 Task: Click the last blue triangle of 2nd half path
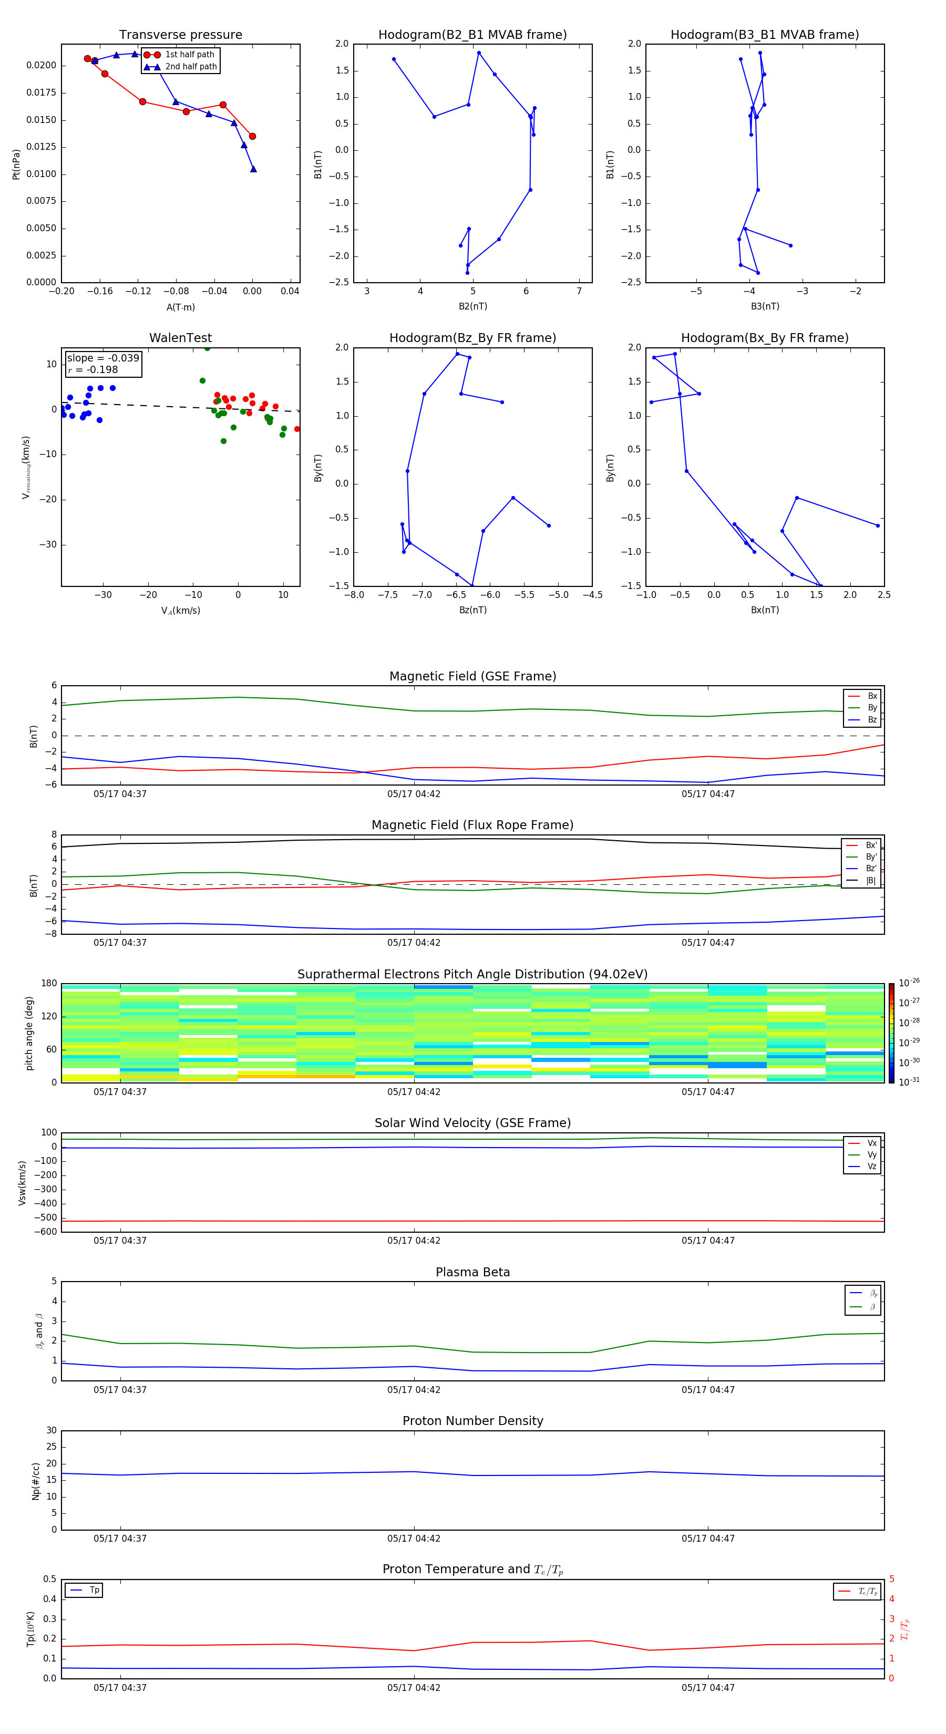click(253, 169)
